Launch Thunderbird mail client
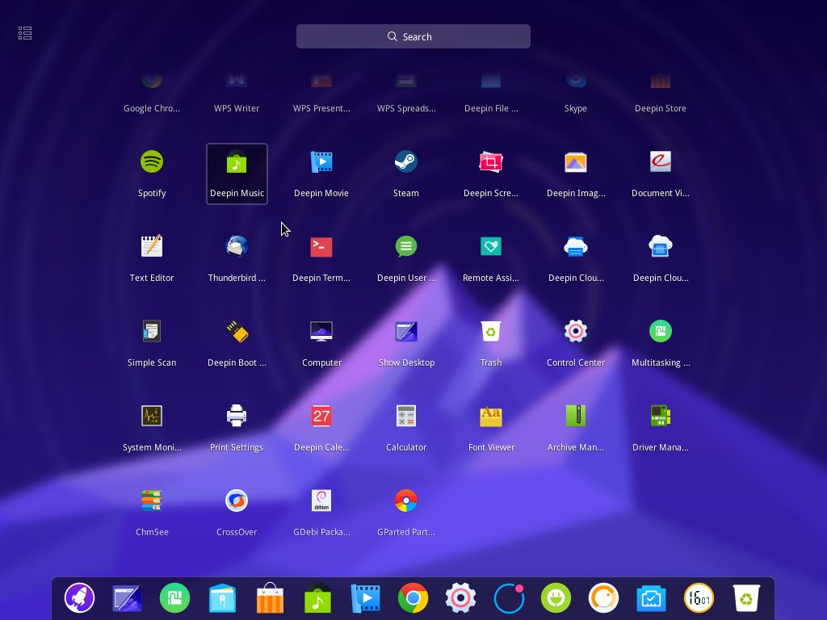The height and width of the screenshot is (620, 827). pyautogui.click(x=237, y=246)
